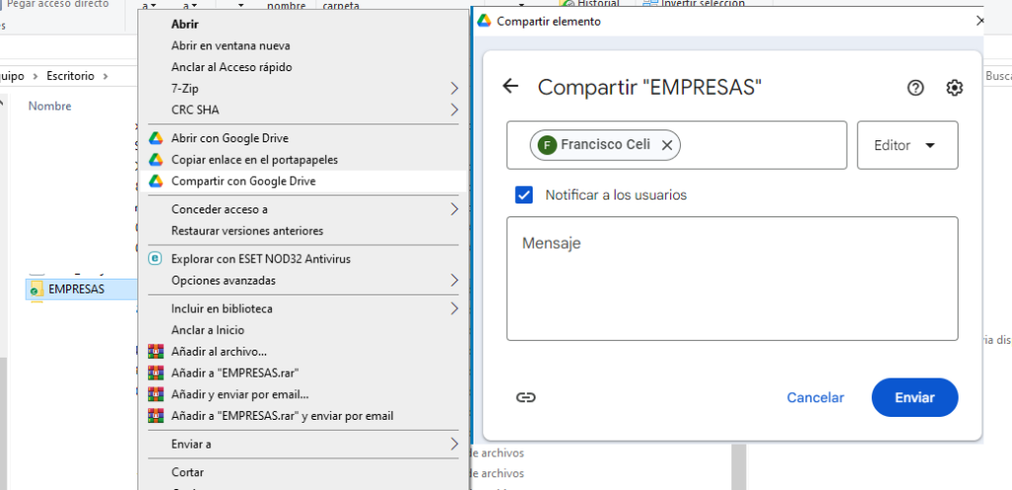This screenshot has height=490, width=1012.
Task: Click the back arrow in share dialog
Action: 510,87
